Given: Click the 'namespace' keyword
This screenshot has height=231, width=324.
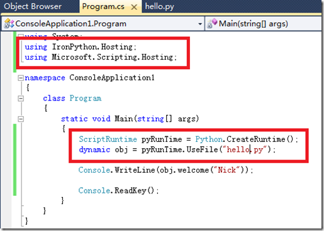Looking at the screenshot, I should (45, 78).
